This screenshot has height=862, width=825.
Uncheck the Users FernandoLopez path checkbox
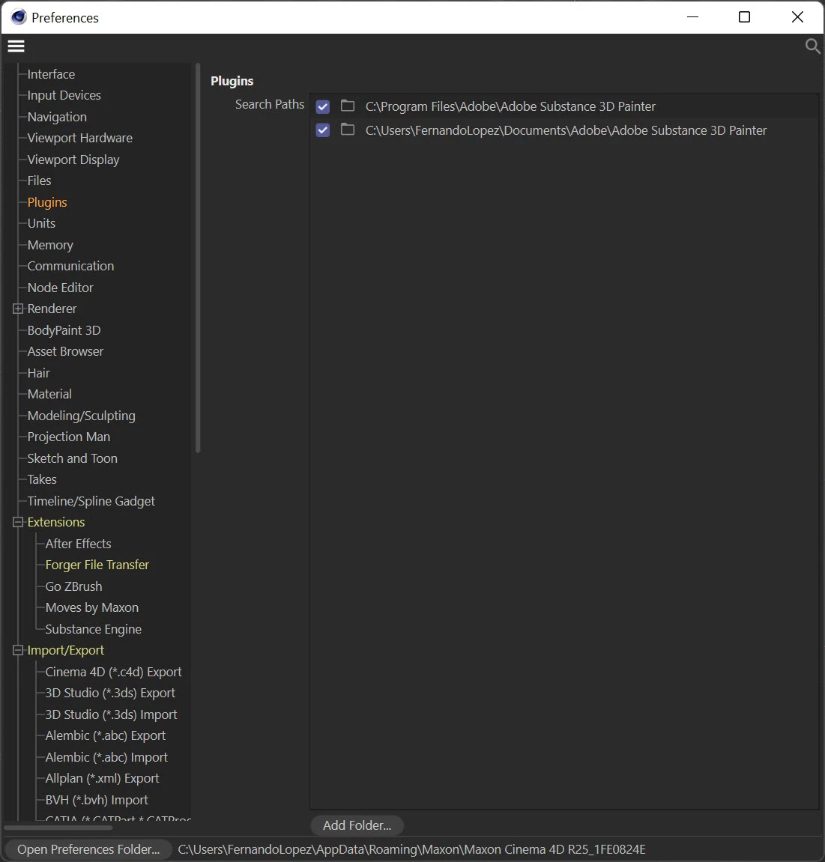(323, 130)
